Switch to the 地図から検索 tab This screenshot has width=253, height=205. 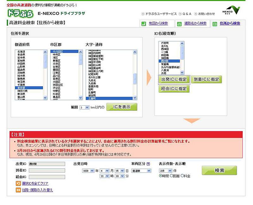(x=158, y=23)
